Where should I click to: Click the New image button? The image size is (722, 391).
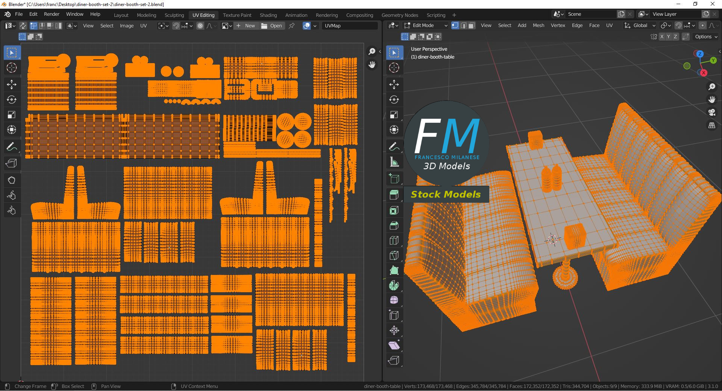click(246, 26)
